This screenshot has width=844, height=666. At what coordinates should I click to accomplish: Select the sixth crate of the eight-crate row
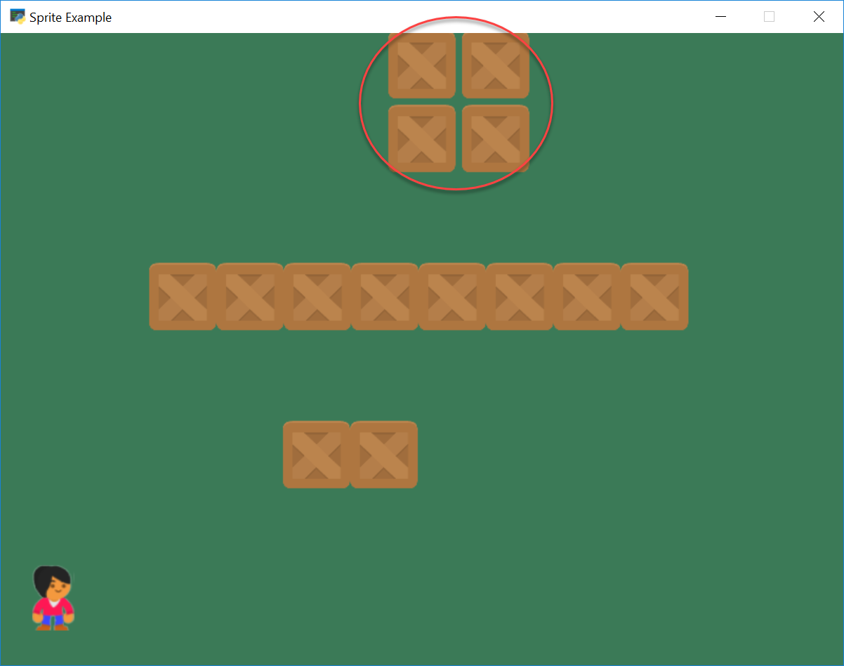click(x=520, y=296)
